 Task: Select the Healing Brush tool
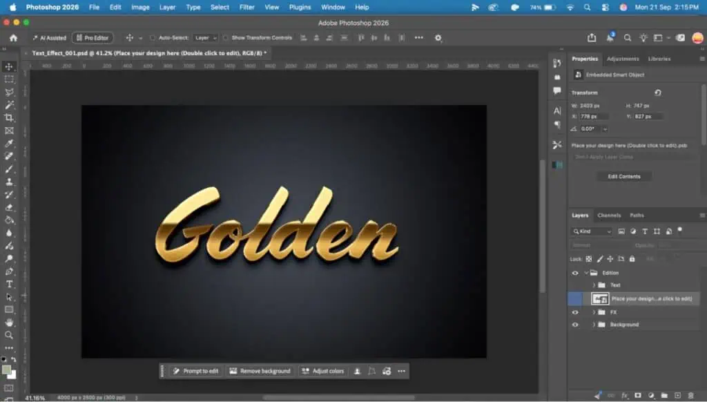(x=9, y=156)
